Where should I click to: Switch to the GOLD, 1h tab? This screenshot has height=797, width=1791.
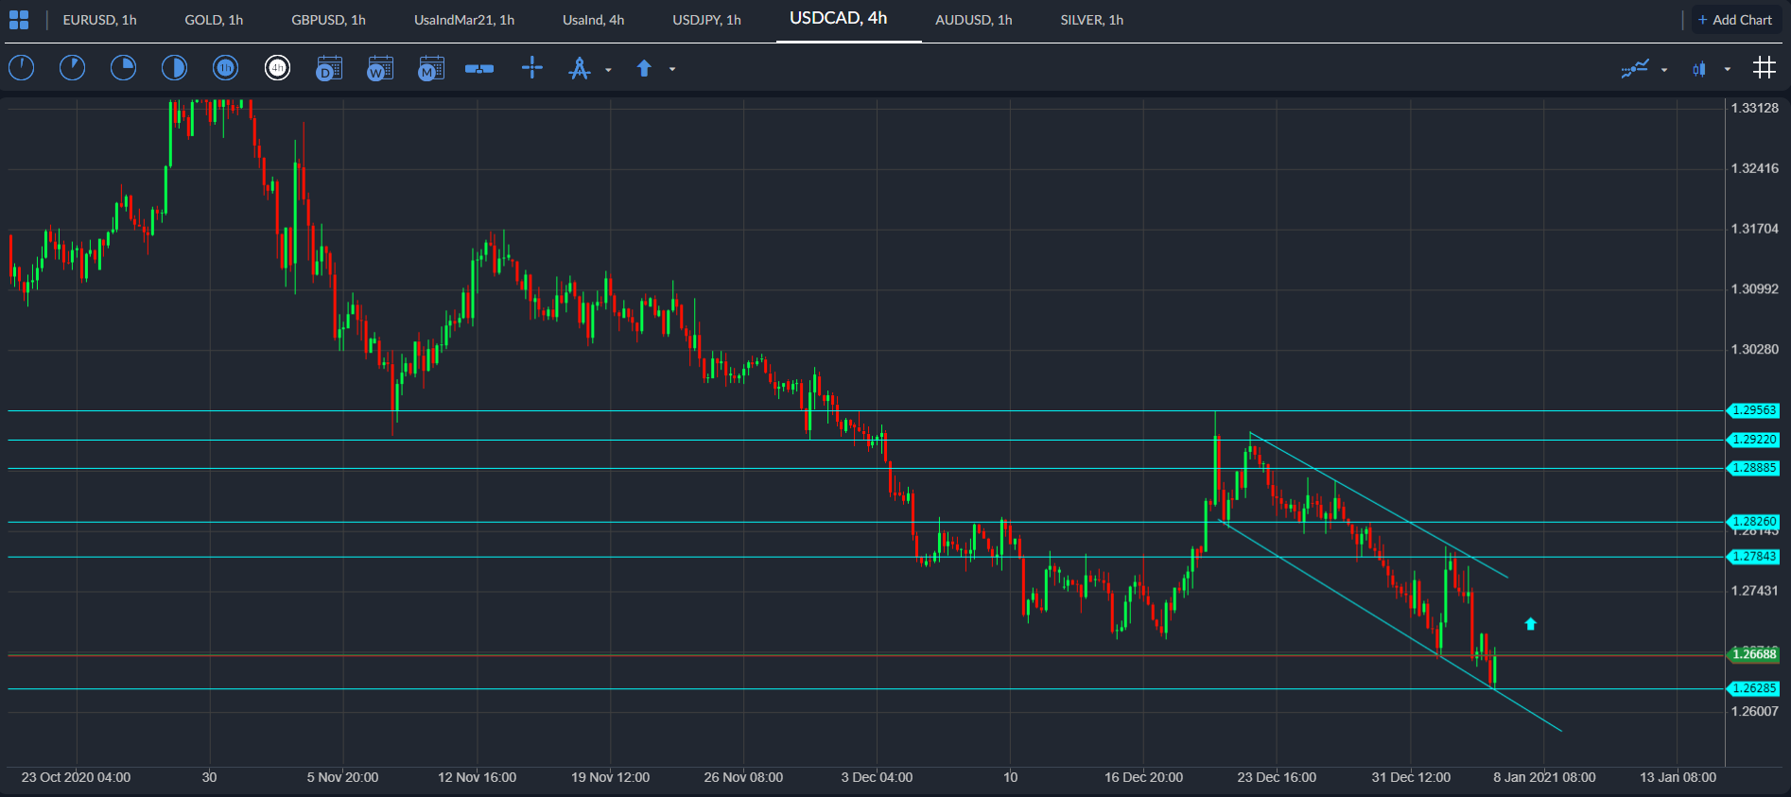click(214, 20)
